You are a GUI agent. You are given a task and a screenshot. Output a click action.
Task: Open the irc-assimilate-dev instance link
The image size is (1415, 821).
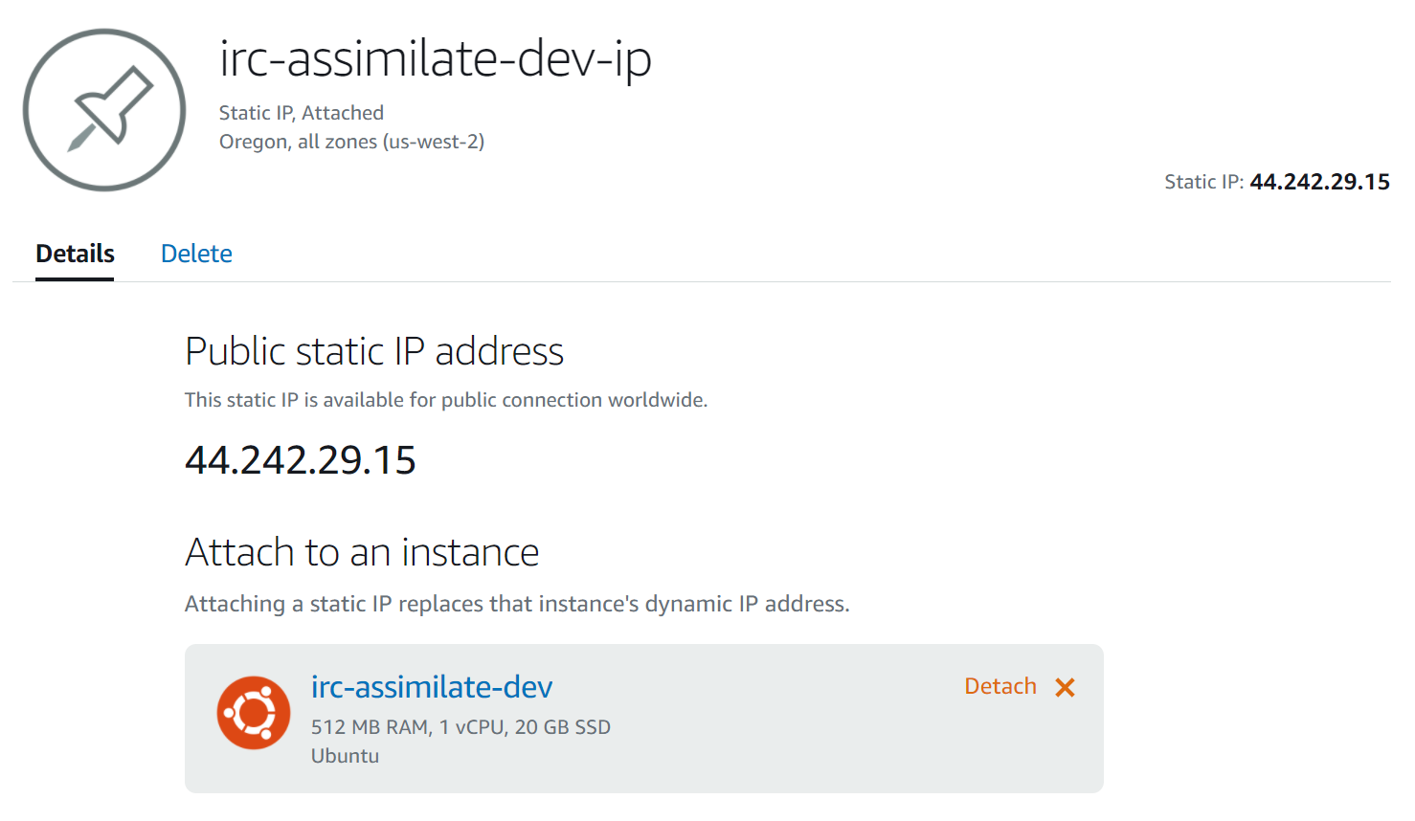click(432, 687)
